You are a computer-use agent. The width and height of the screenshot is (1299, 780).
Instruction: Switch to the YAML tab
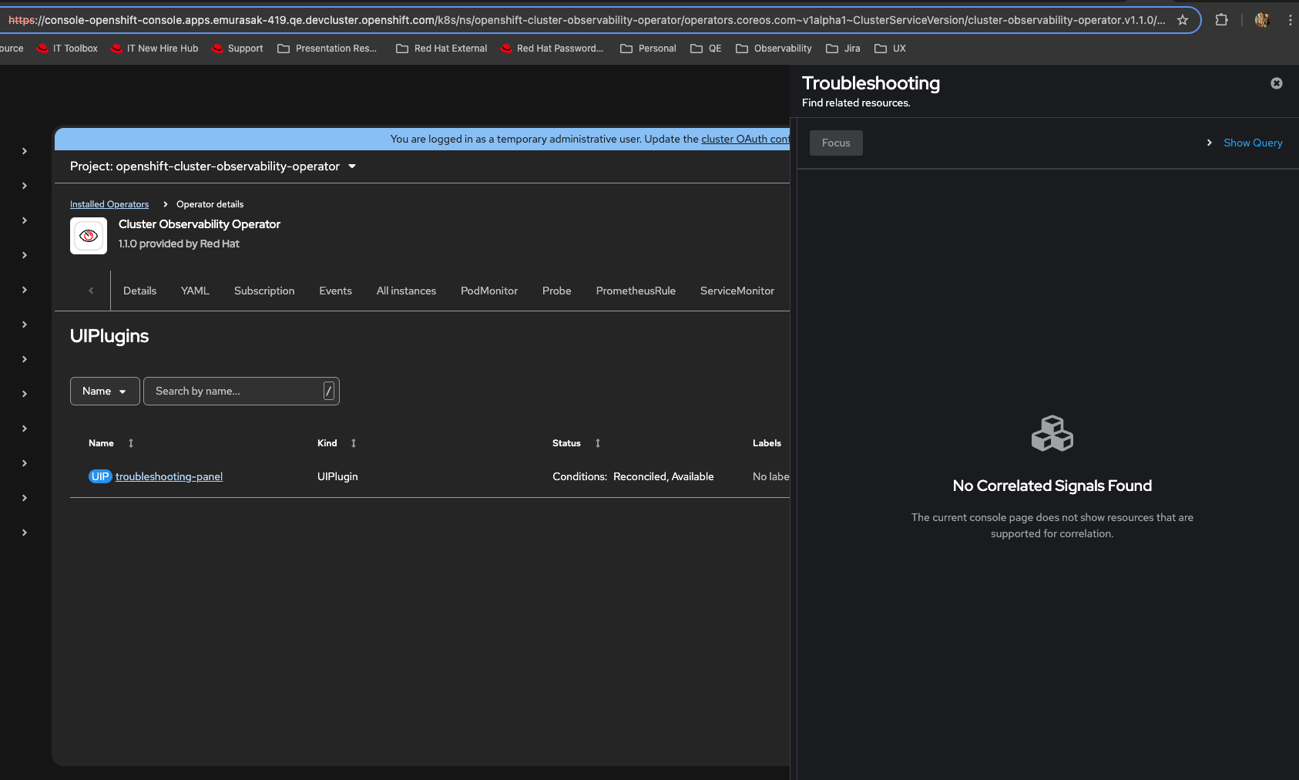coord(195,291)
